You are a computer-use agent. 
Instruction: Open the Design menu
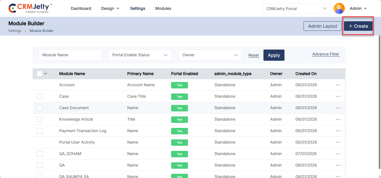click(x=110, y=8)
